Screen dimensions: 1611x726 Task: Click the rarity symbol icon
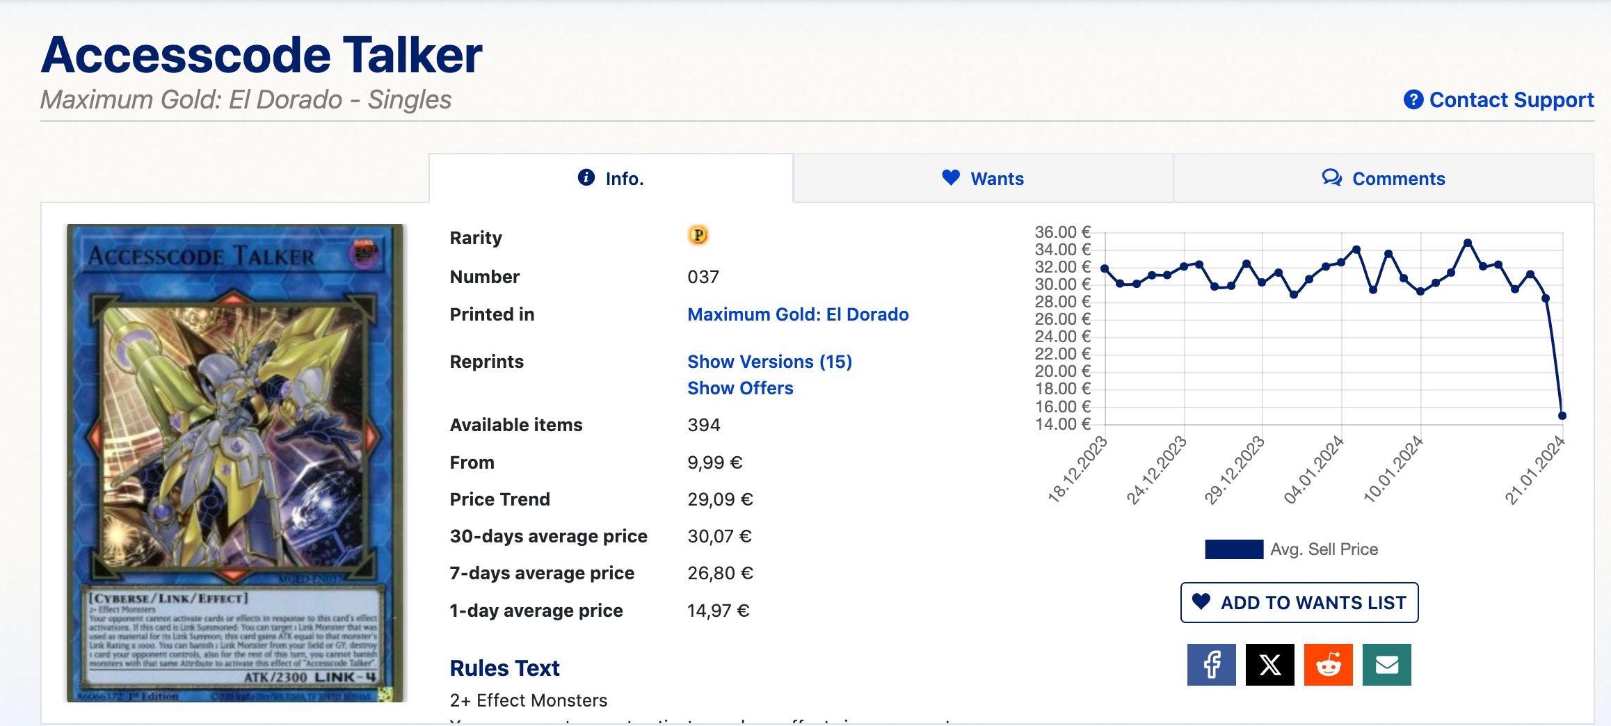point(698,236)
